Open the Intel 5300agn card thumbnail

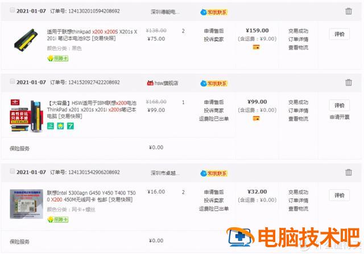[27, 204]
